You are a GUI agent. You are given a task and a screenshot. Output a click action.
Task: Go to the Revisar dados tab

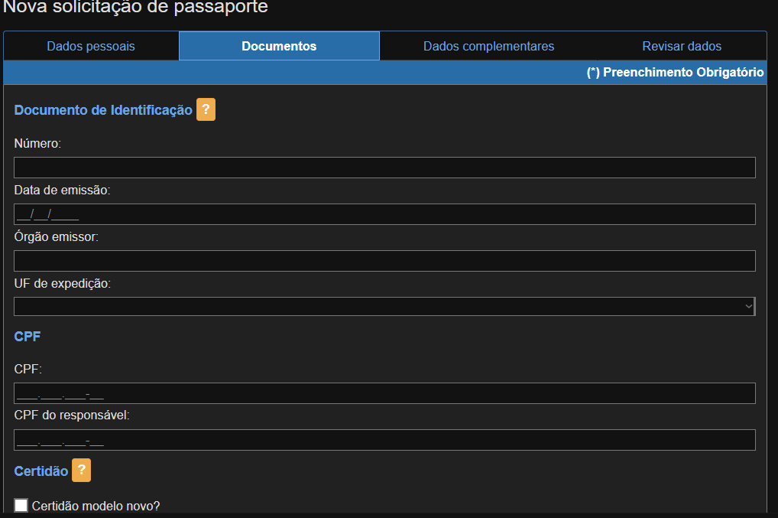point(682,46)
